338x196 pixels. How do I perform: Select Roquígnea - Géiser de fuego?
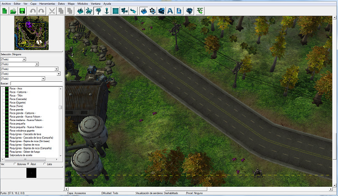25,152
